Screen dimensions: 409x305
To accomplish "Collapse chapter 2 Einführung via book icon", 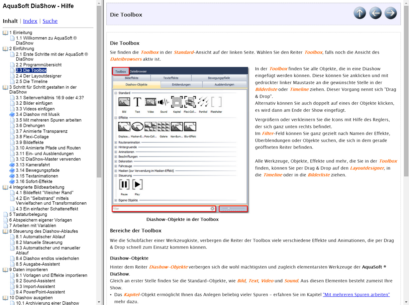I will coord(5,49).
